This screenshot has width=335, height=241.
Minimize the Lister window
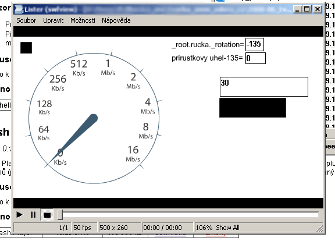pyautogui.click(x=297, y=9)
